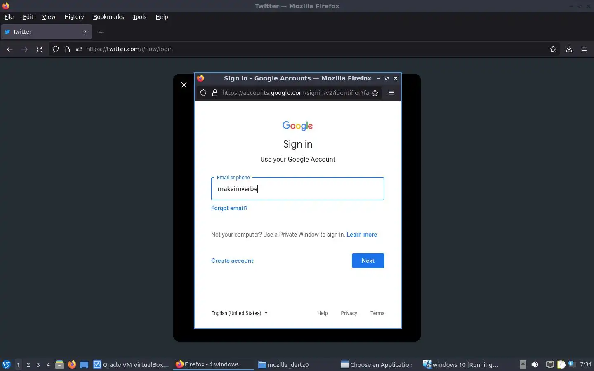Click the clock showing 7:31
The image size is (594, 371).
tap(586, 364)
